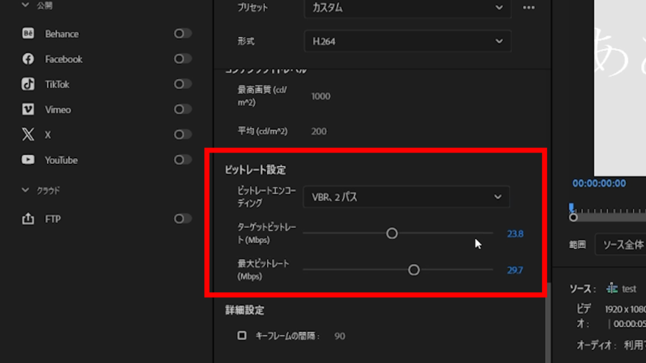Image resolution: width=646 pixels, height=363 pixels.
Task: Enable YouTube publishing toggle
Action: pyautogui.click(x=182, y=159)
